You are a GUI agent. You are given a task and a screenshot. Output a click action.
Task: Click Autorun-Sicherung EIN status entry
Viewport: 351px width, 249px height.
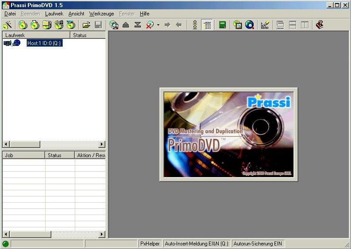[258, 244]
